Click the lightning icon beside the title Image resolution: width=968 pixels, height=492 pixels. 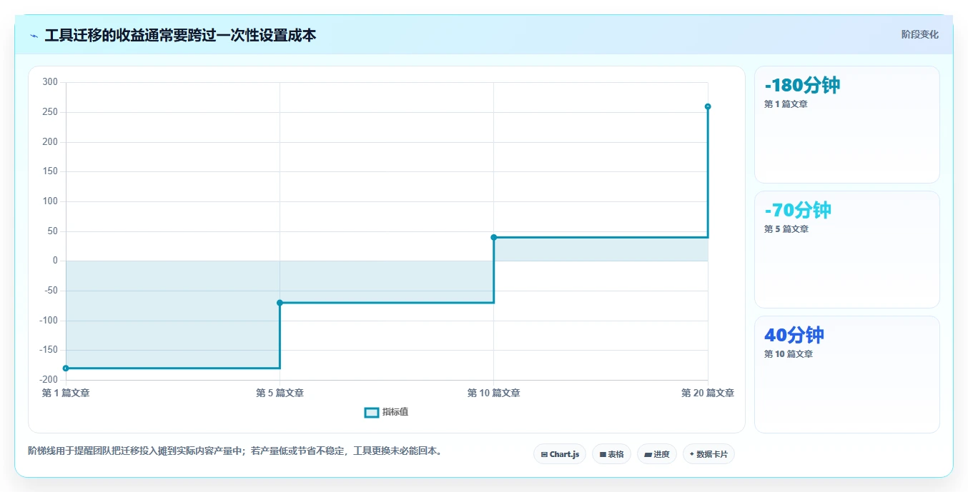tap(34, 36)
